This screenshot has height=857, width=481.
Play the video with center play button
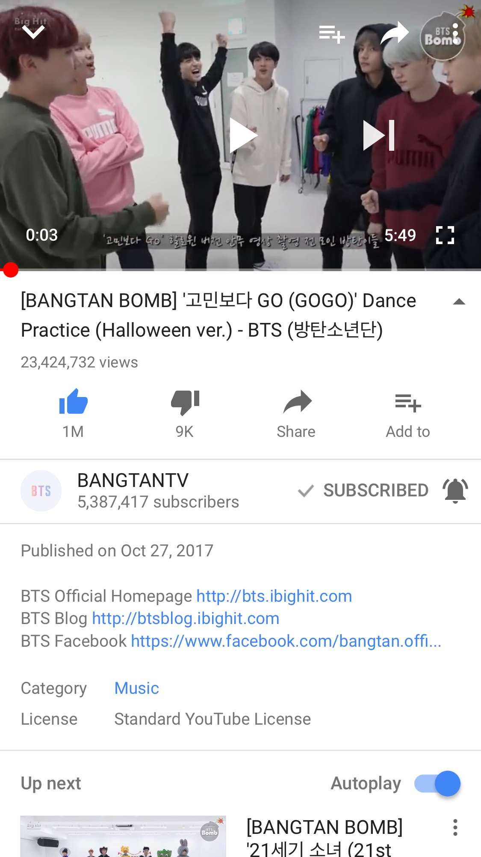[243, 135]
